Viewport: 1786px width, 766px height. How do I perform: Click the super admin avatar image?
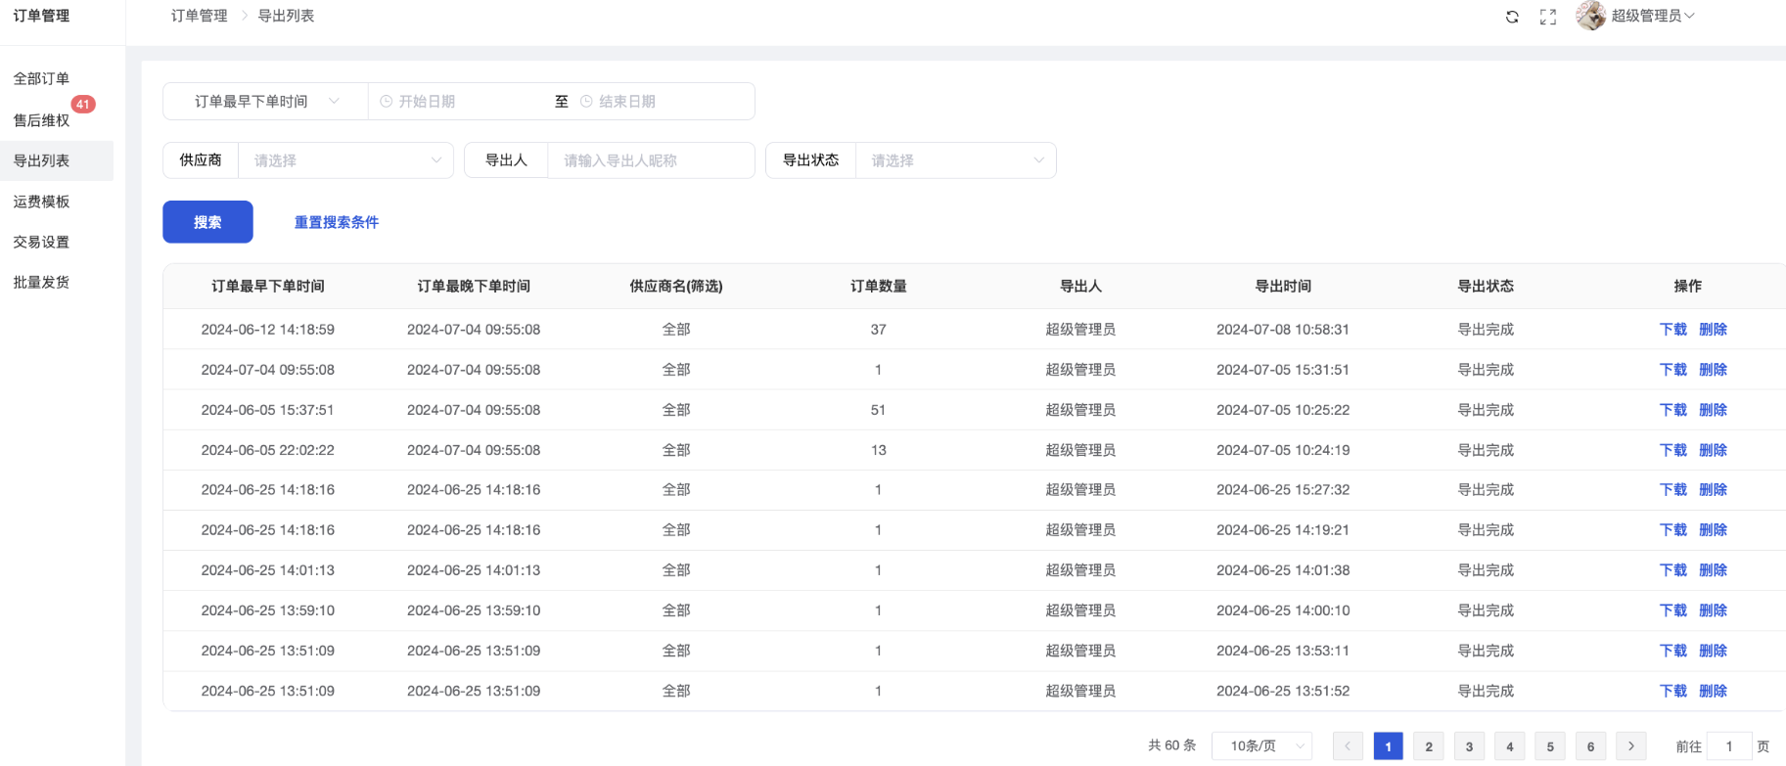(1590, 16)
